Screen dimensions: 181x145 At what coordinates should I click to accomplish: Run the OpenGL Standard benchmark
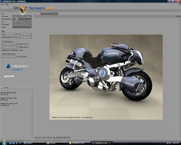click(x=9, y=57)
